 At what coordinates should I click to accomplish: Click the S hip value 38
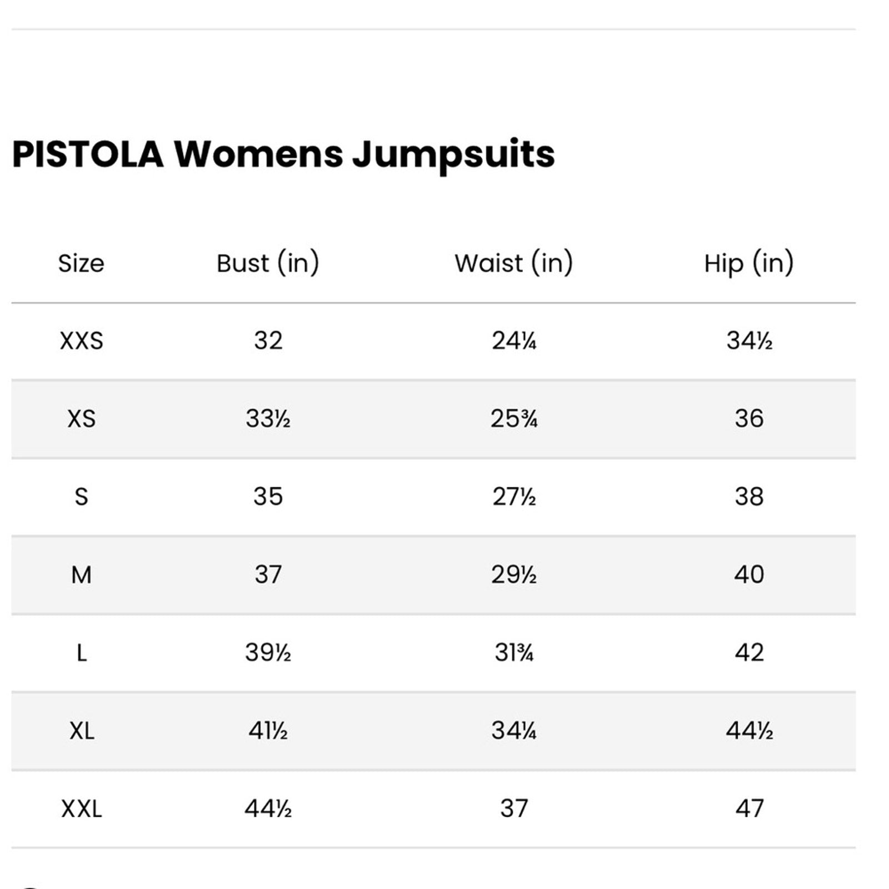pos(748,496)
